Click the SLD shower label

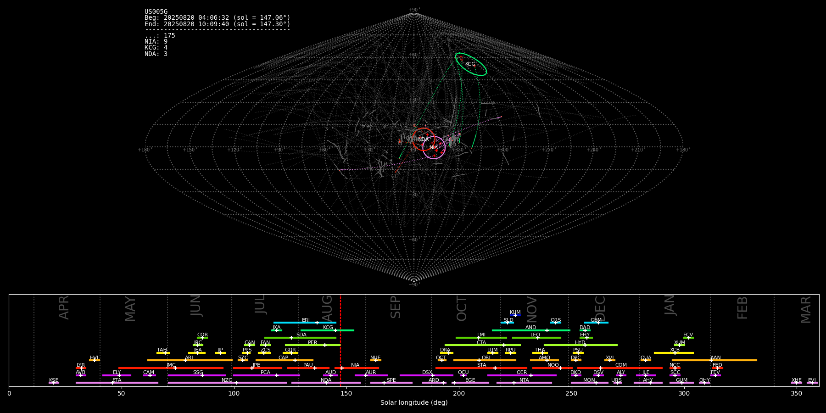(x=508, y=320)
